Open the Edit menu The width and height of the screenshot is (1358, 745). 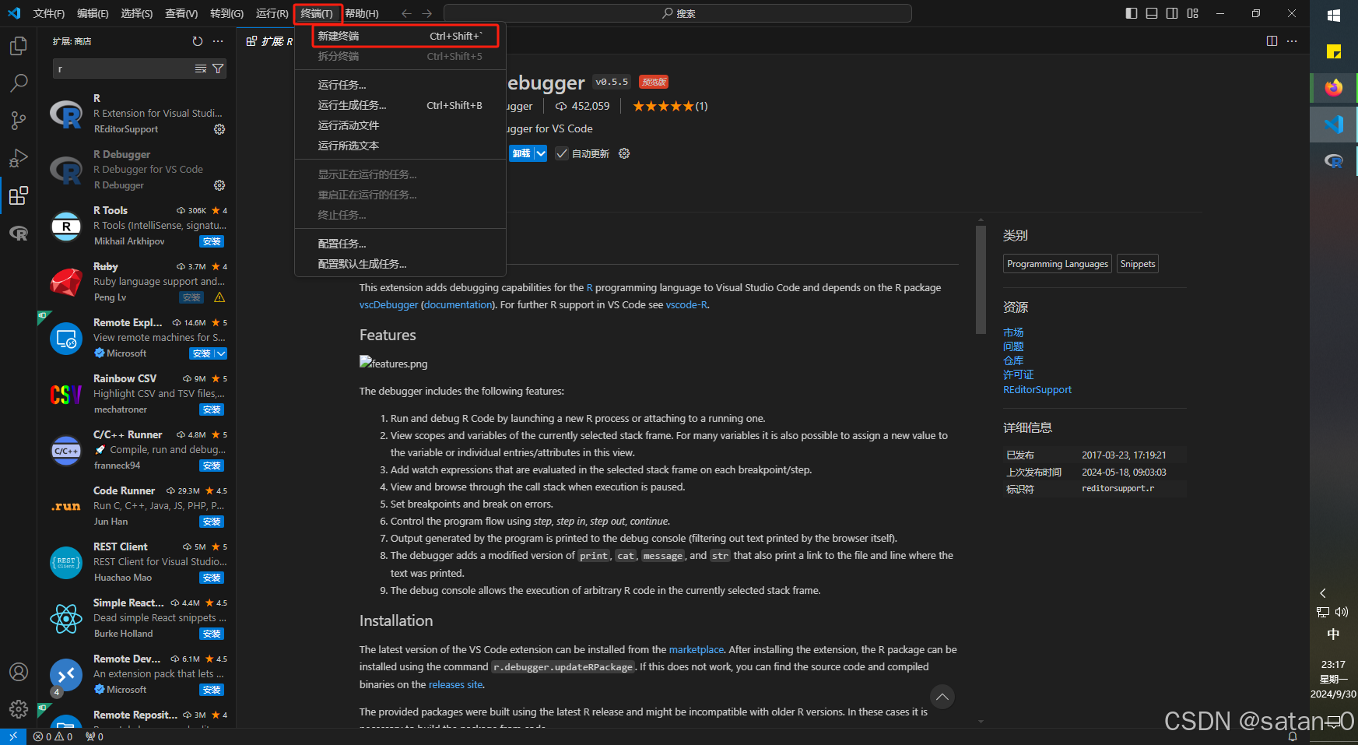point(93,13)
